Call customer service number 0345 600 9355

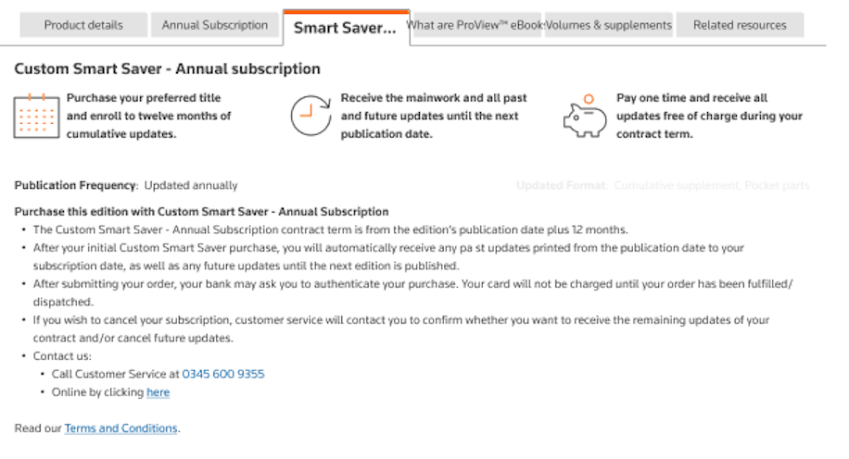coord(223,374)
